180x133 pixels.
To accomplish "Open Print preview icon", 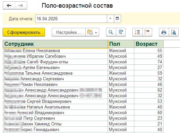I will pyautogui.click(x=174, y=32).
